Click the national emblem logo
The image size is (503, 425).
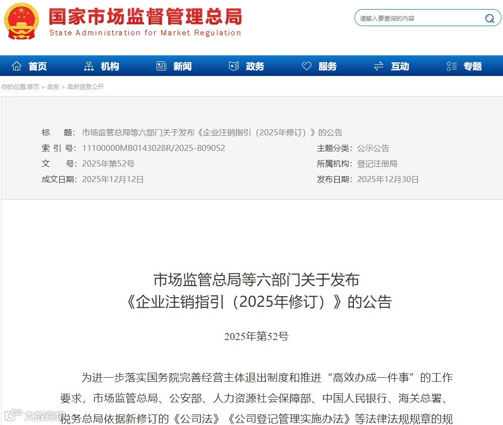click(x=22, y=21)
